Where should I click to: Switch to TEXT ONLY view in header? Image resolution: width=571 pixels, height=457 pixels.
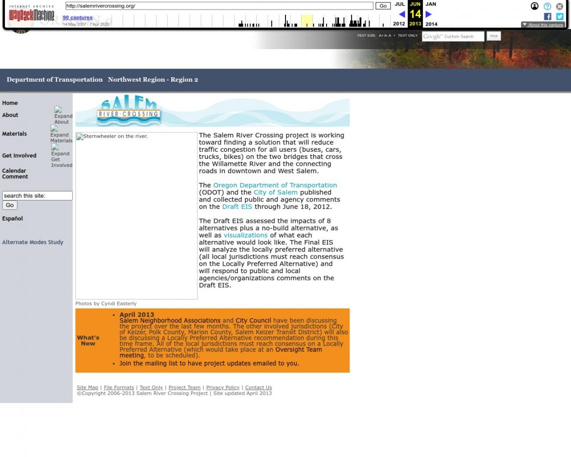[x=408, y=36]
